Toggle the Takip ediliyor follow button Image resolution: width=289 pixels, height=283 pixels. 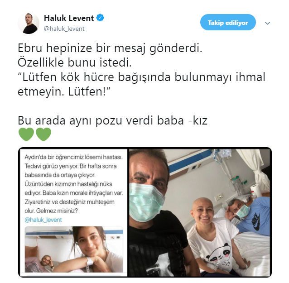[x=228, y=23]
